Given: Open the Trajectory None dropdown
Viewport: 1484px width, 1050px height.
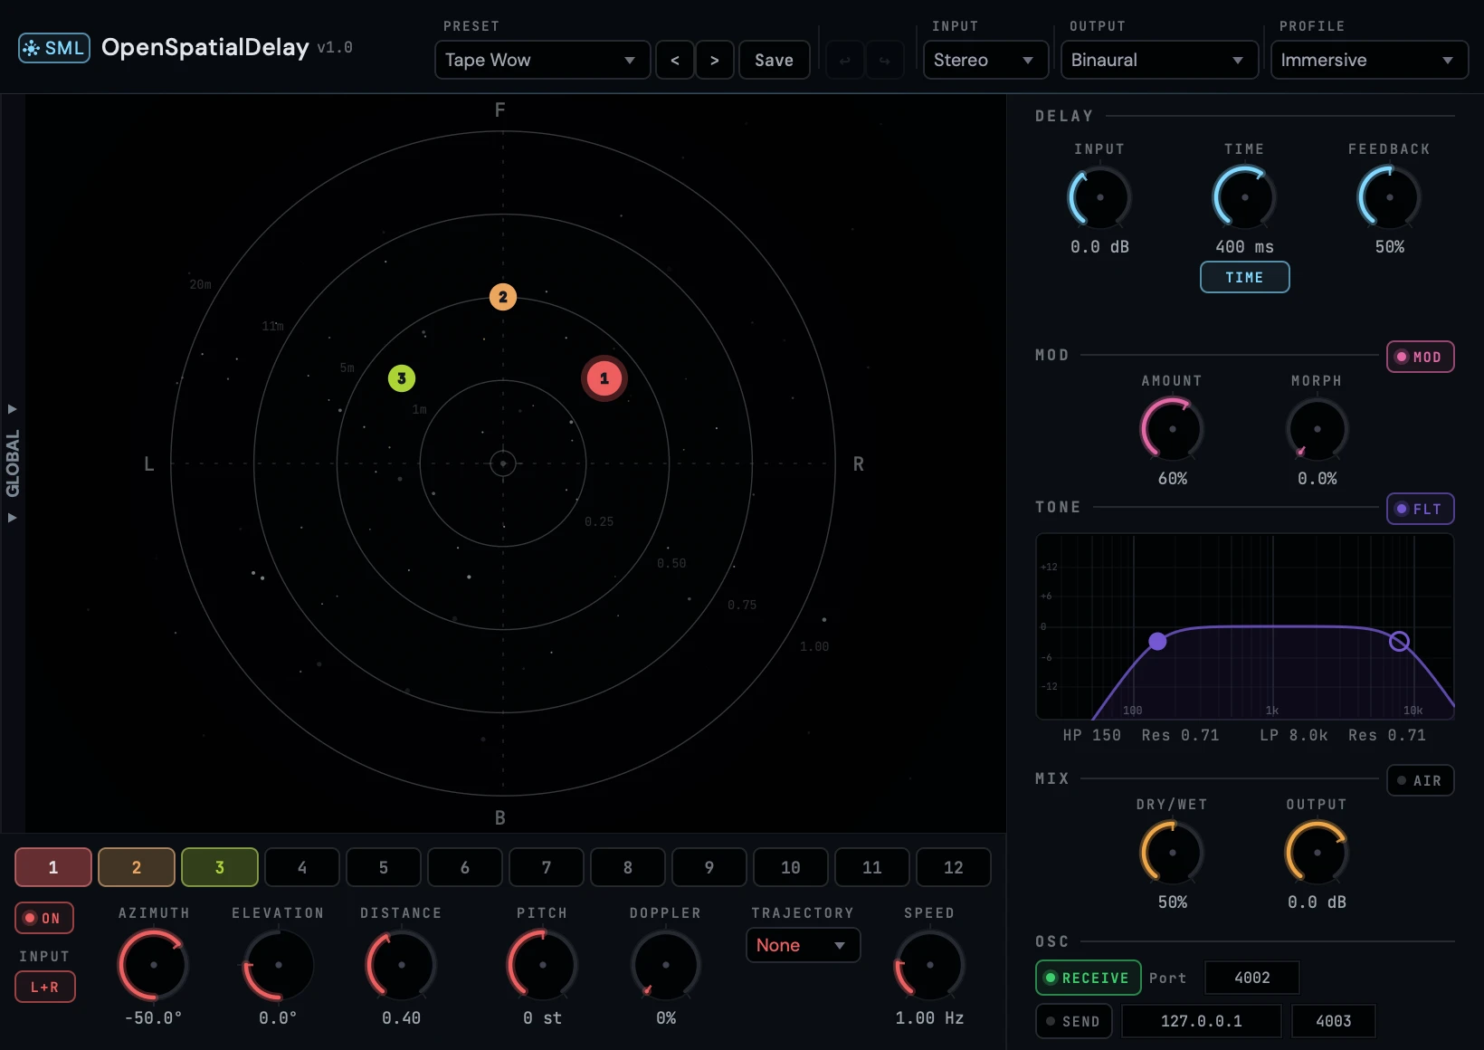Looking at the screenshot, I should click(x=803, y=945).
